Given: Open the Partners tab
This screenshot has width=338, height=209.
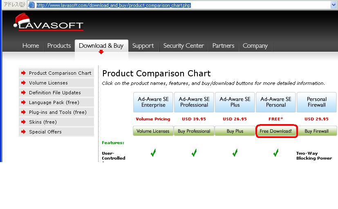Looking at the screenshot, I should pyautogui.click(x=223, y=46).
